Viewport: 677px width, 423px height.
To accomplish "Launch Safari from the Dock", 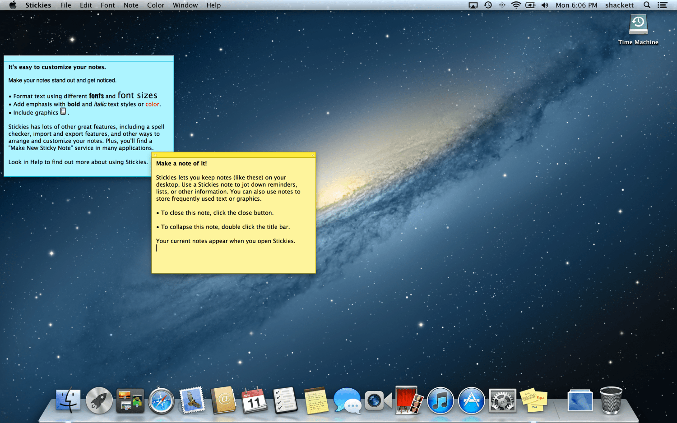I will click(x=161, y=400).
